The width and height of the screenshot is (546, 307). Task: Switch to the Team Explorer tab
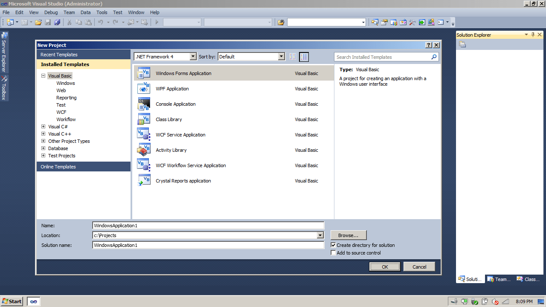click(498, 279)
